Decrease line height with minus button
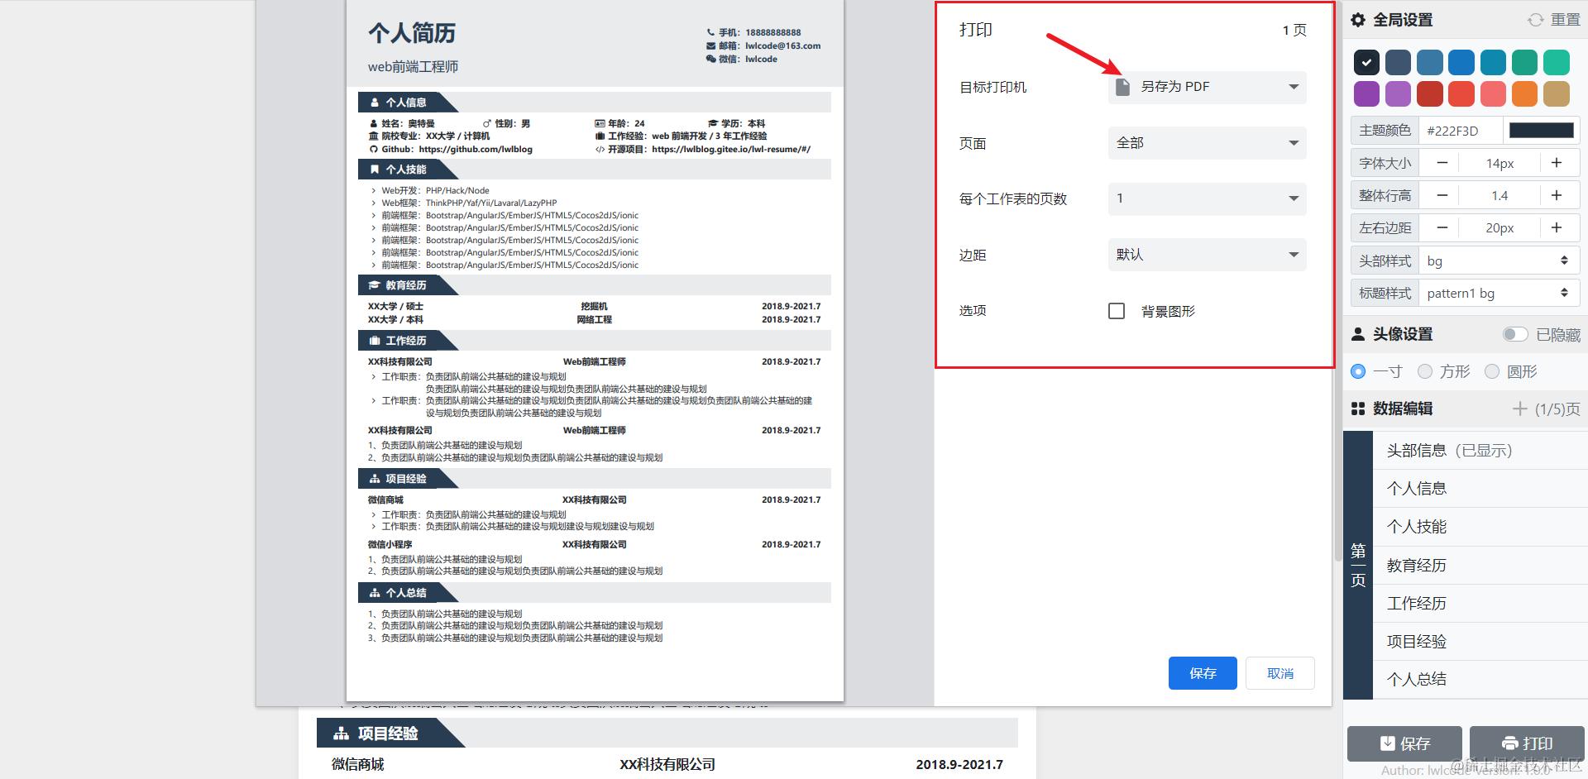This screenshot has height=779, width=1588. point(1442,195)
